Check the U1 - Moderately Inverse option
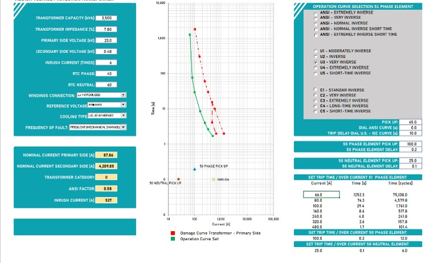Image resolution: width=430 pixels, height=263 pixels. [316, 51]
